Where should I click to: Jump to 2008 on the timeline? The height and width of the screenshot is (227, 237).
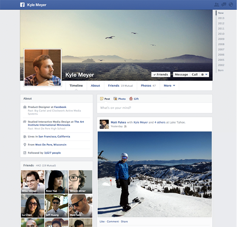tap(221, 44)
